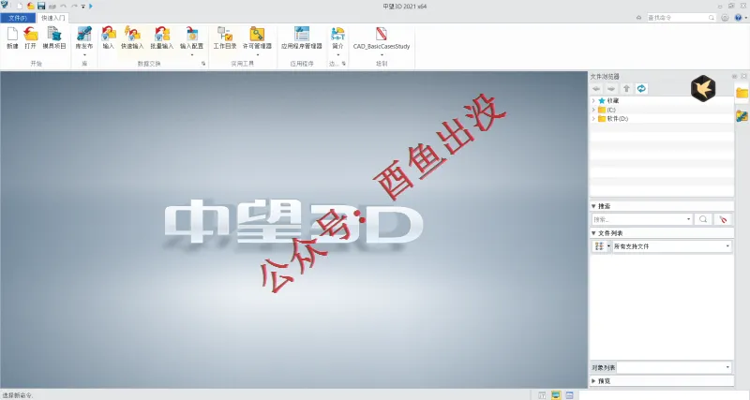
Task: Expand the (C:) drive tree node
Action: coord(593,110)
